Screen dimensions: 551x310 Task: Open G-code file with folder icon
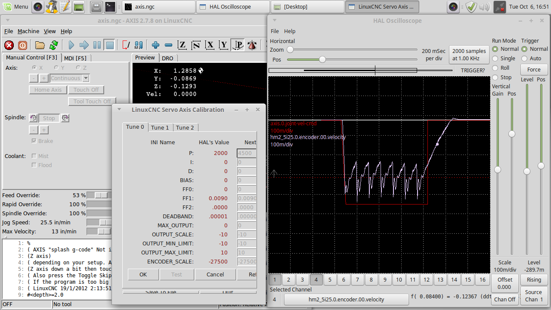coord(40,45)
